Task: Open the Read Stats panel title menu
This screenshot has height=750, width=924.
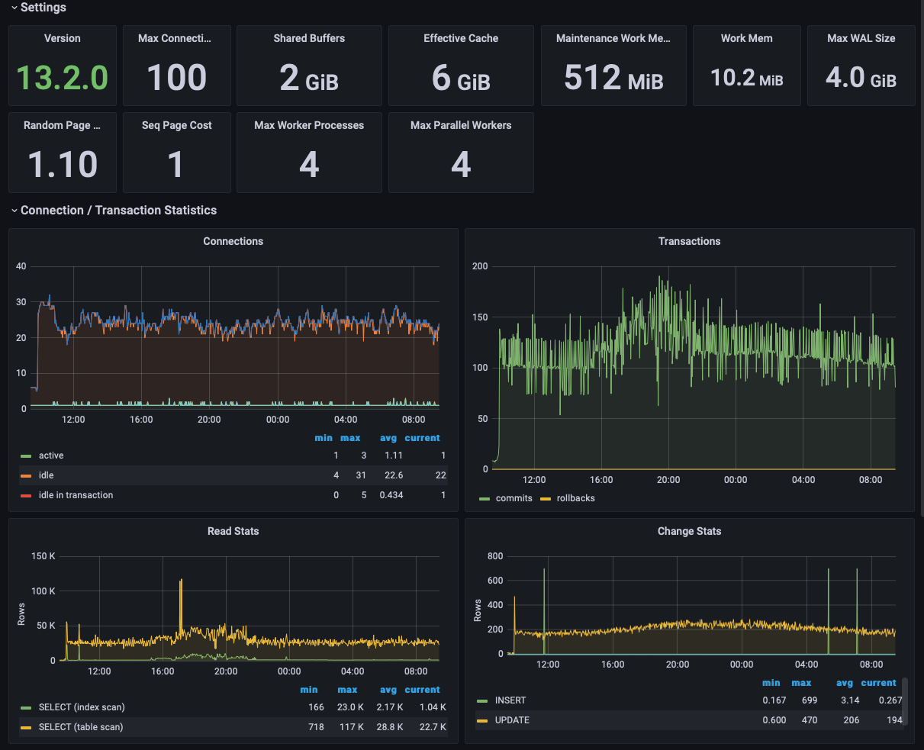Action: pos(233,531)
